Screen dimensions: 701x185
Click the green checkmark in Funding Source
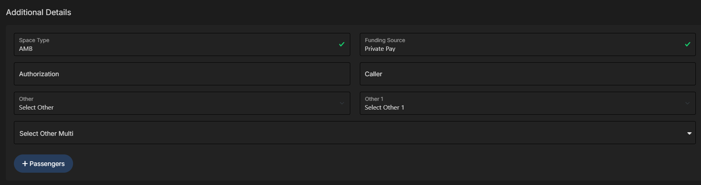coord(687,44)
